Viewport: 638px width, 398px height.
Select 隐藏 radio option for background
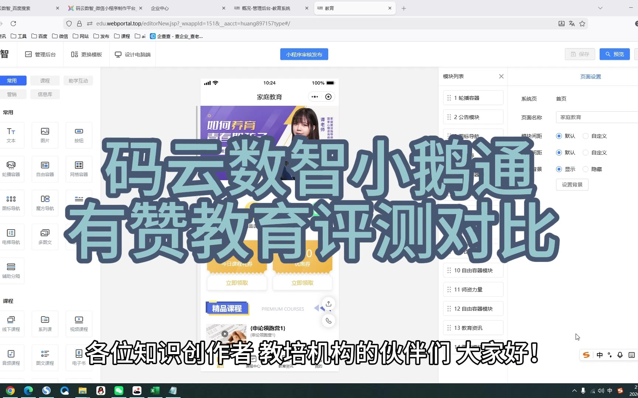coord(586,169)
